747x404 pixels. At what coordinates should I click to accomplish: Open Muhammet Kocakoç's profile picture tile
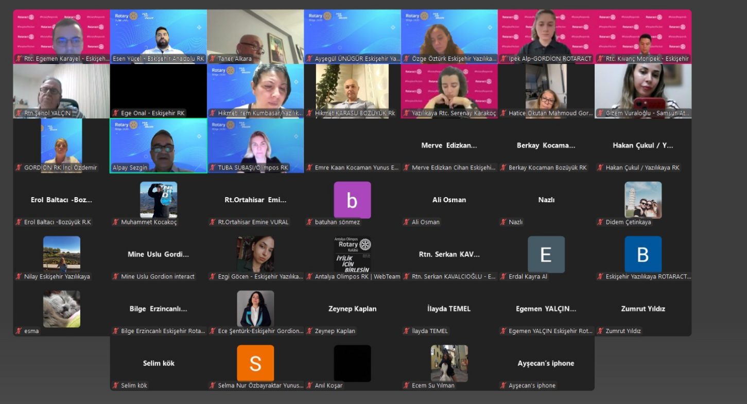(159, 200)
